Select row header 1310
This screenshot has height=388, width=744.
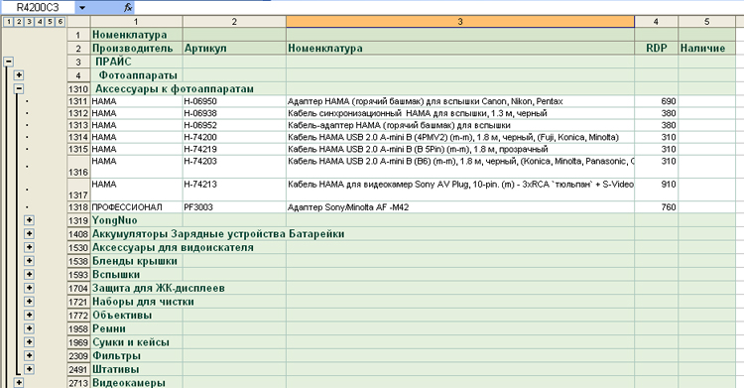point(78,88)
